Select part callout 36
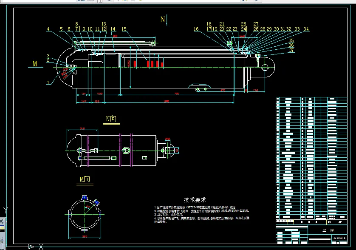356x250 pixels. [291, 45]
